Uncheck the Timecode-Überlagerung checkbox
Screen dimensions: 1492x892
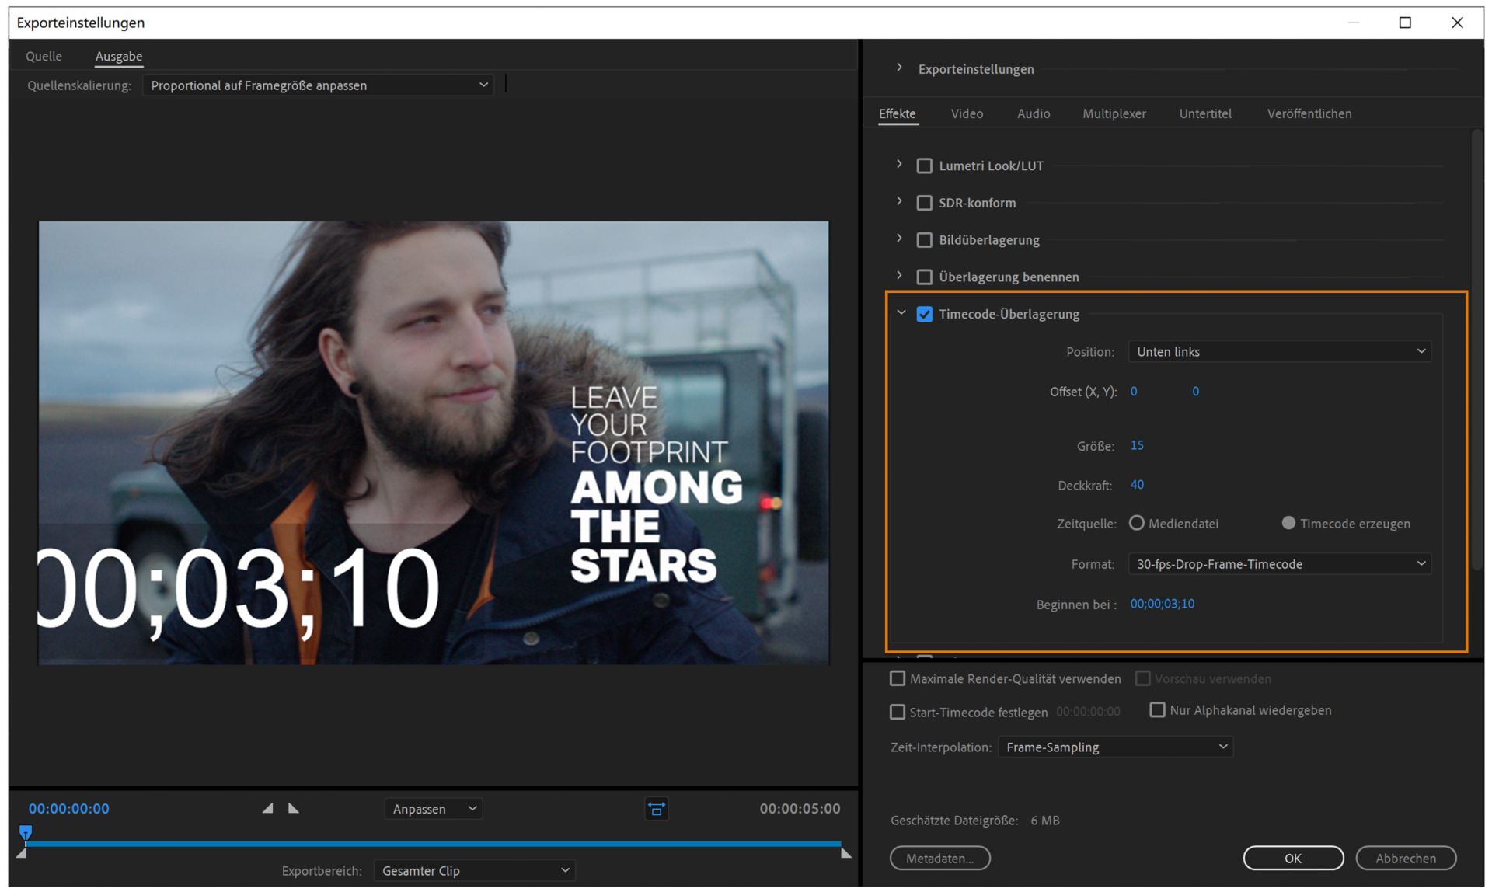point(924,314)
